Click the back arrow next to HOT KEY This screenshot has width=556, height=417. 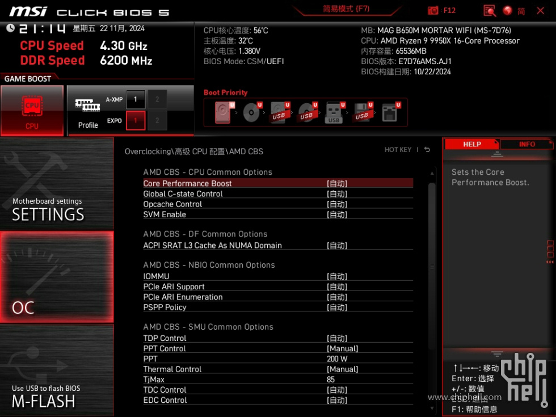point(427,150)
